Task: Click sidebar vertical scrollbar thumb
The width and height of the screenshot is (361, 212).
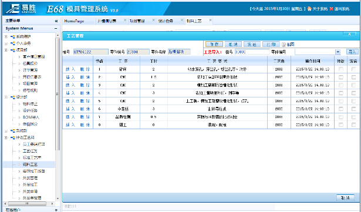Action: 58,94
